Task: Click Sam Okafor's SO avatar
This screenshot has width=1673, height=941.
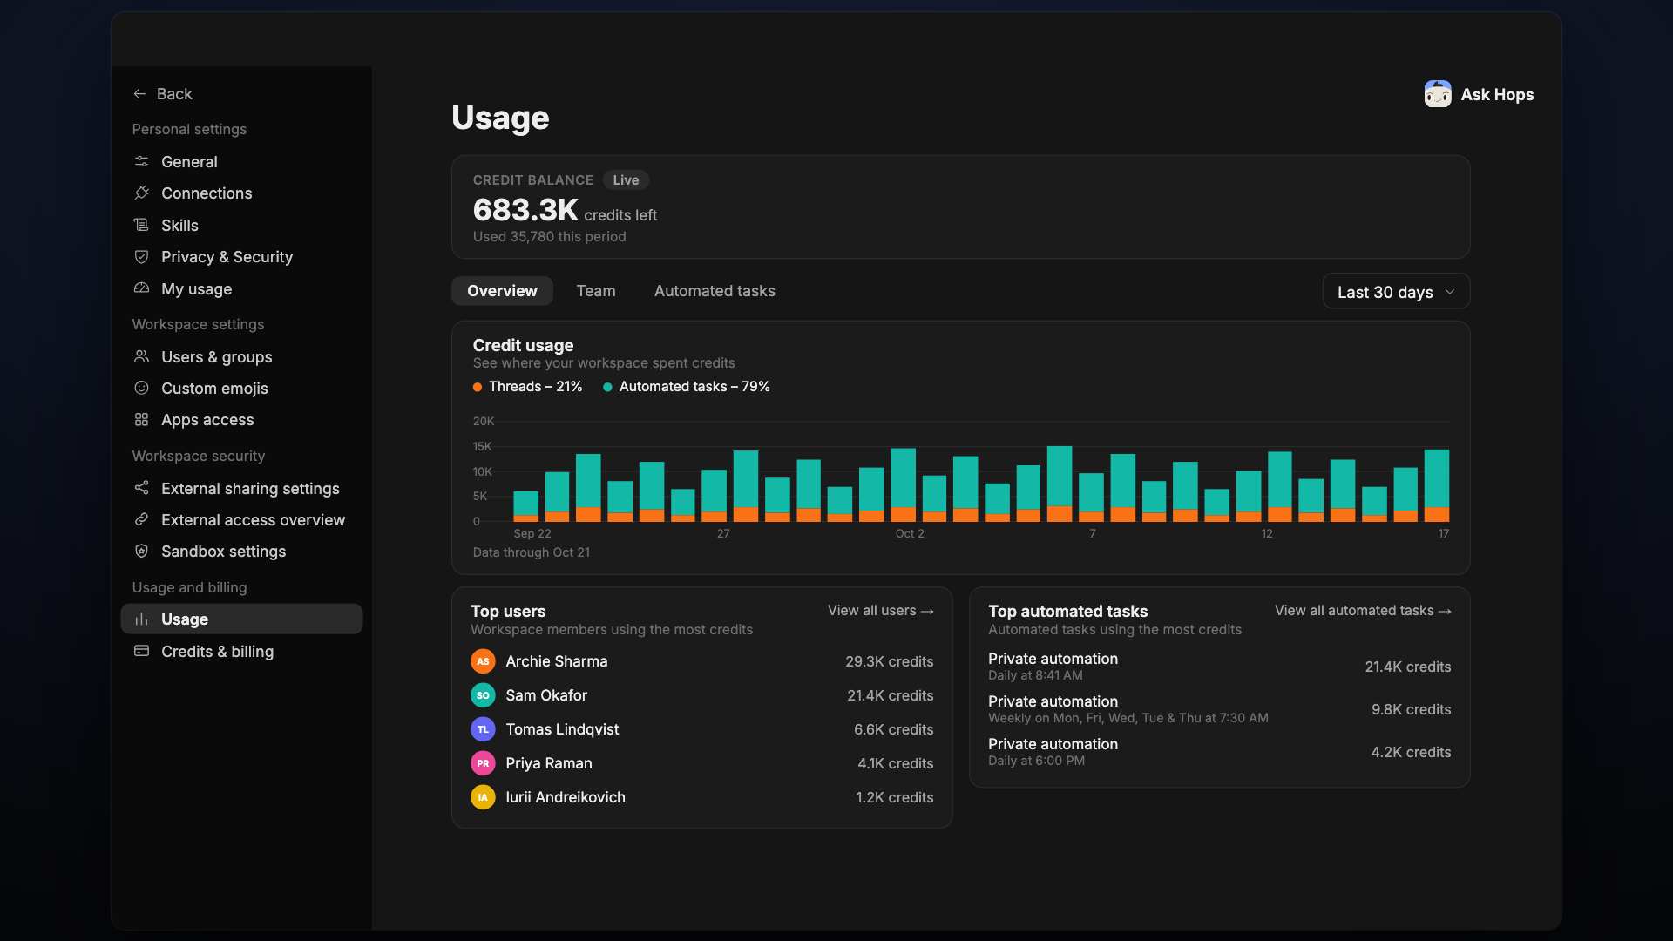Action: pos(483,695)
